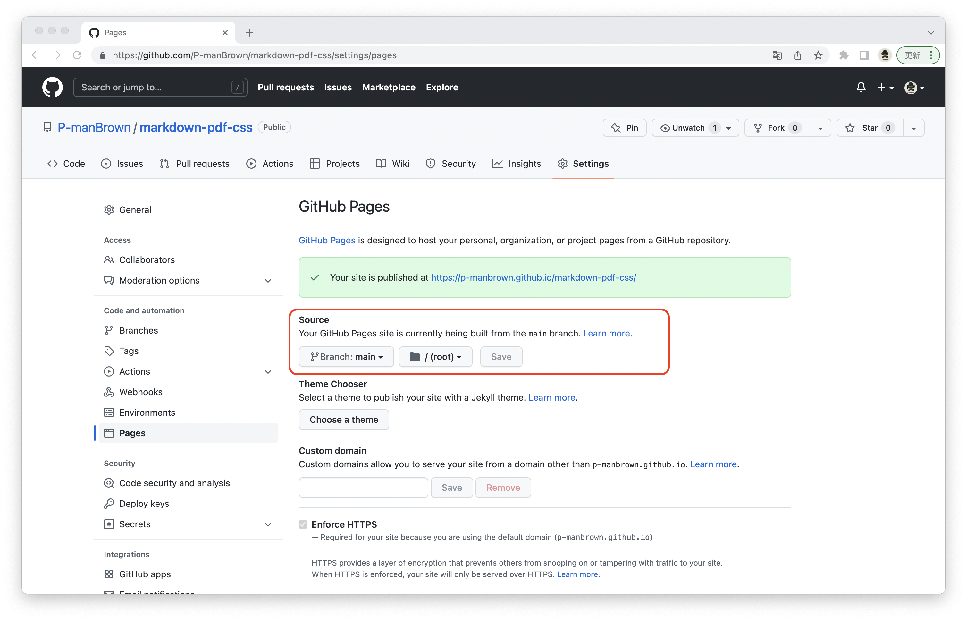Click the GitHub Octocat logo in the header
The image size is (967, 621).
(x=52, y=87)
